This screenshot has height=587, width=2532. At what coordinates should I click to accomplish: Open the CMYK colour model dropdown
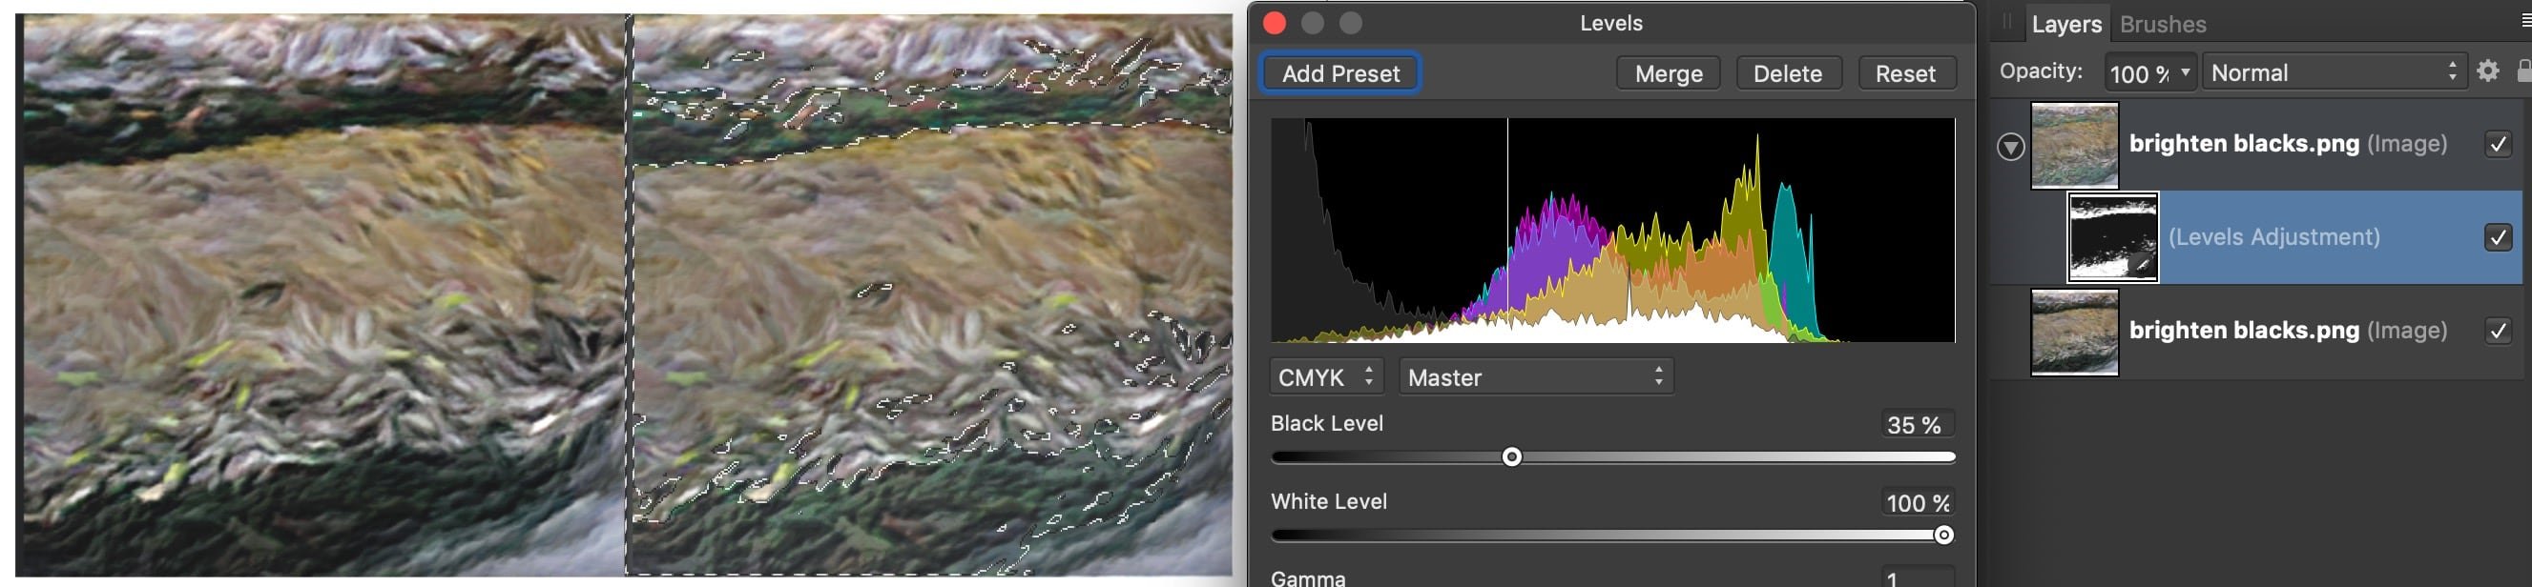pos(1326,377)
